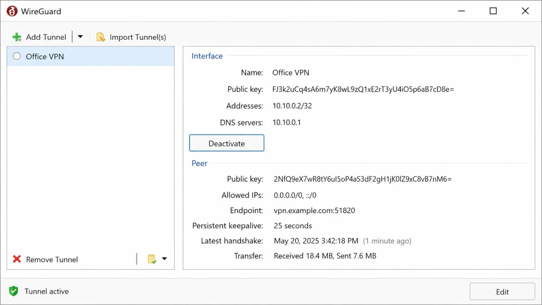This screenshot has width=542, height=305.
Task: Click the address value 10.10.0.2/32
Action: pos(292,106)
